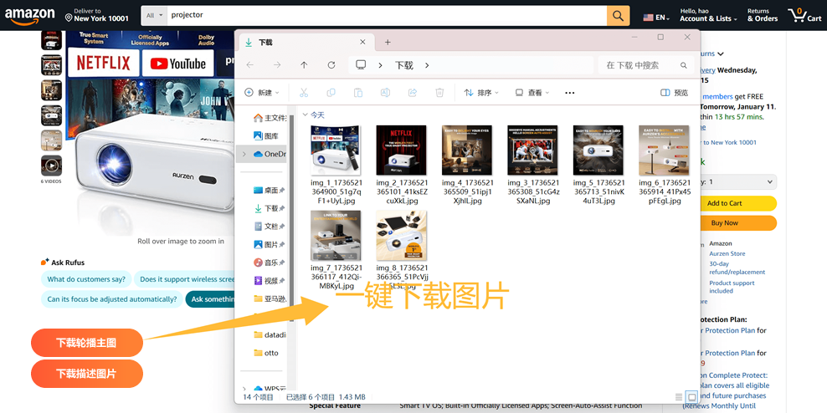
Task: Click the 下载描述图片 button
Action: click(x=86, y=374)
